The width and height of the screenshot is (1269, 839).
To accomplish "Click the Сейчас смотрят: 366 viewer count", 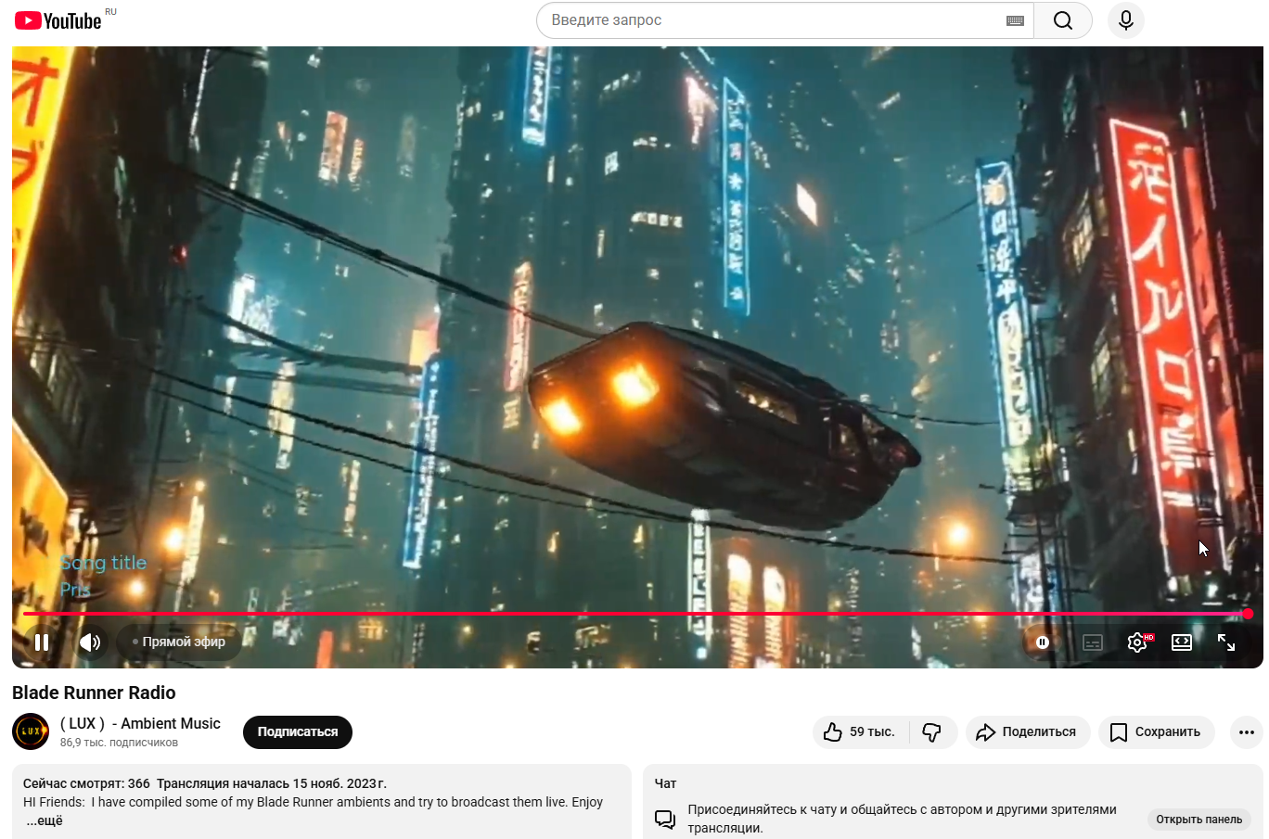I will (x=86, y=783).
